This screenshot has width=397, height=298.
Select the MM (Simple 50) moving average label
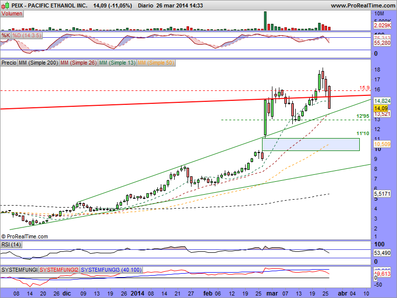click(x=156, y=63)
